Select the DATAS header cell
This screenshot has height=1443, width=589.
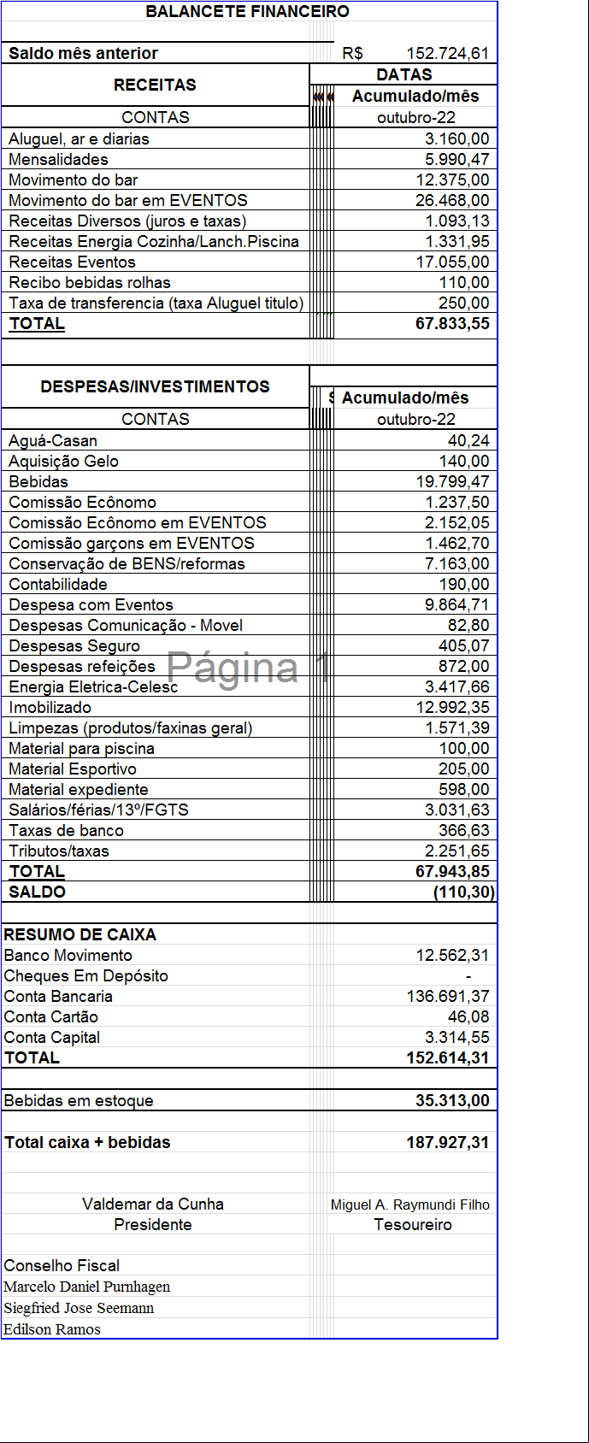coord(404,74)
